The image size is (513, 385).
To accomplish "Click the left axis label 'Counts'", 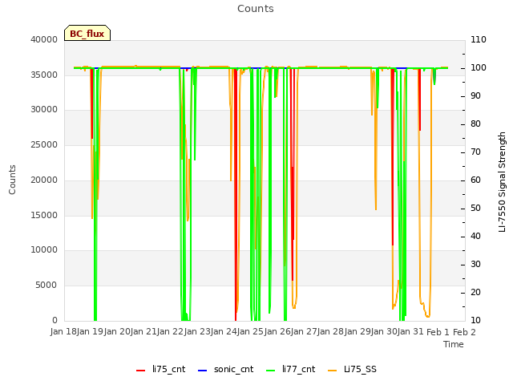I will point(12,180).
